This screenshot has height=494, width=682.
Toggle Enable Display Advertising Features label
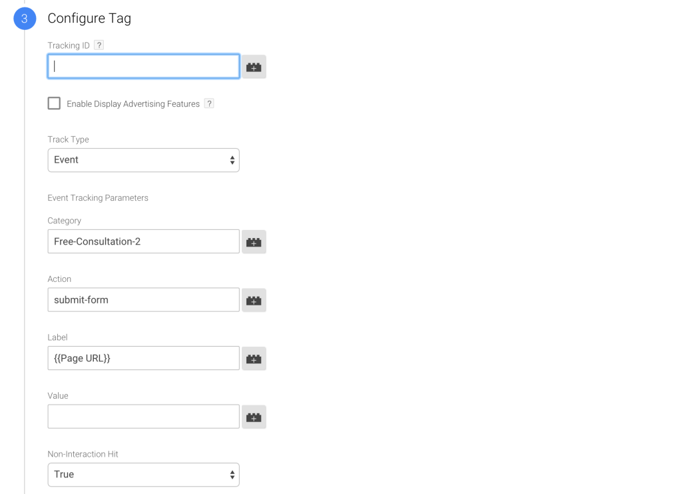133,103
